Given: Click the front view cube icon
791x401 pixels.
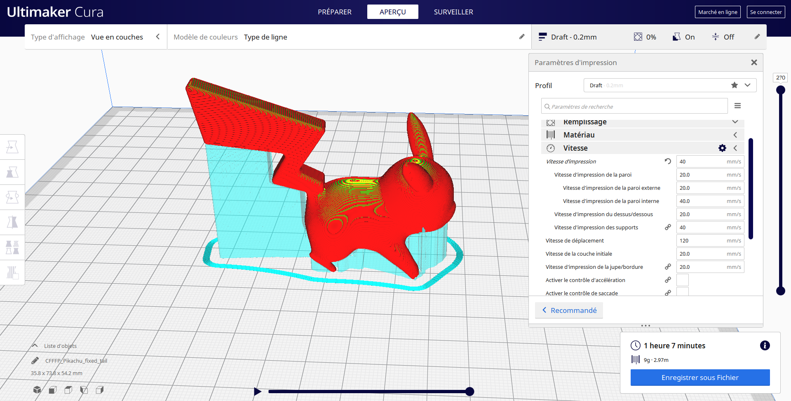Looking at the screenshot, I should (52, 389).
